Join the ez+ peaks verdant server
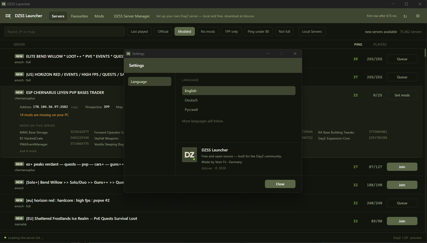The height and width of the screenshot is (243, 427). point(402,167)
